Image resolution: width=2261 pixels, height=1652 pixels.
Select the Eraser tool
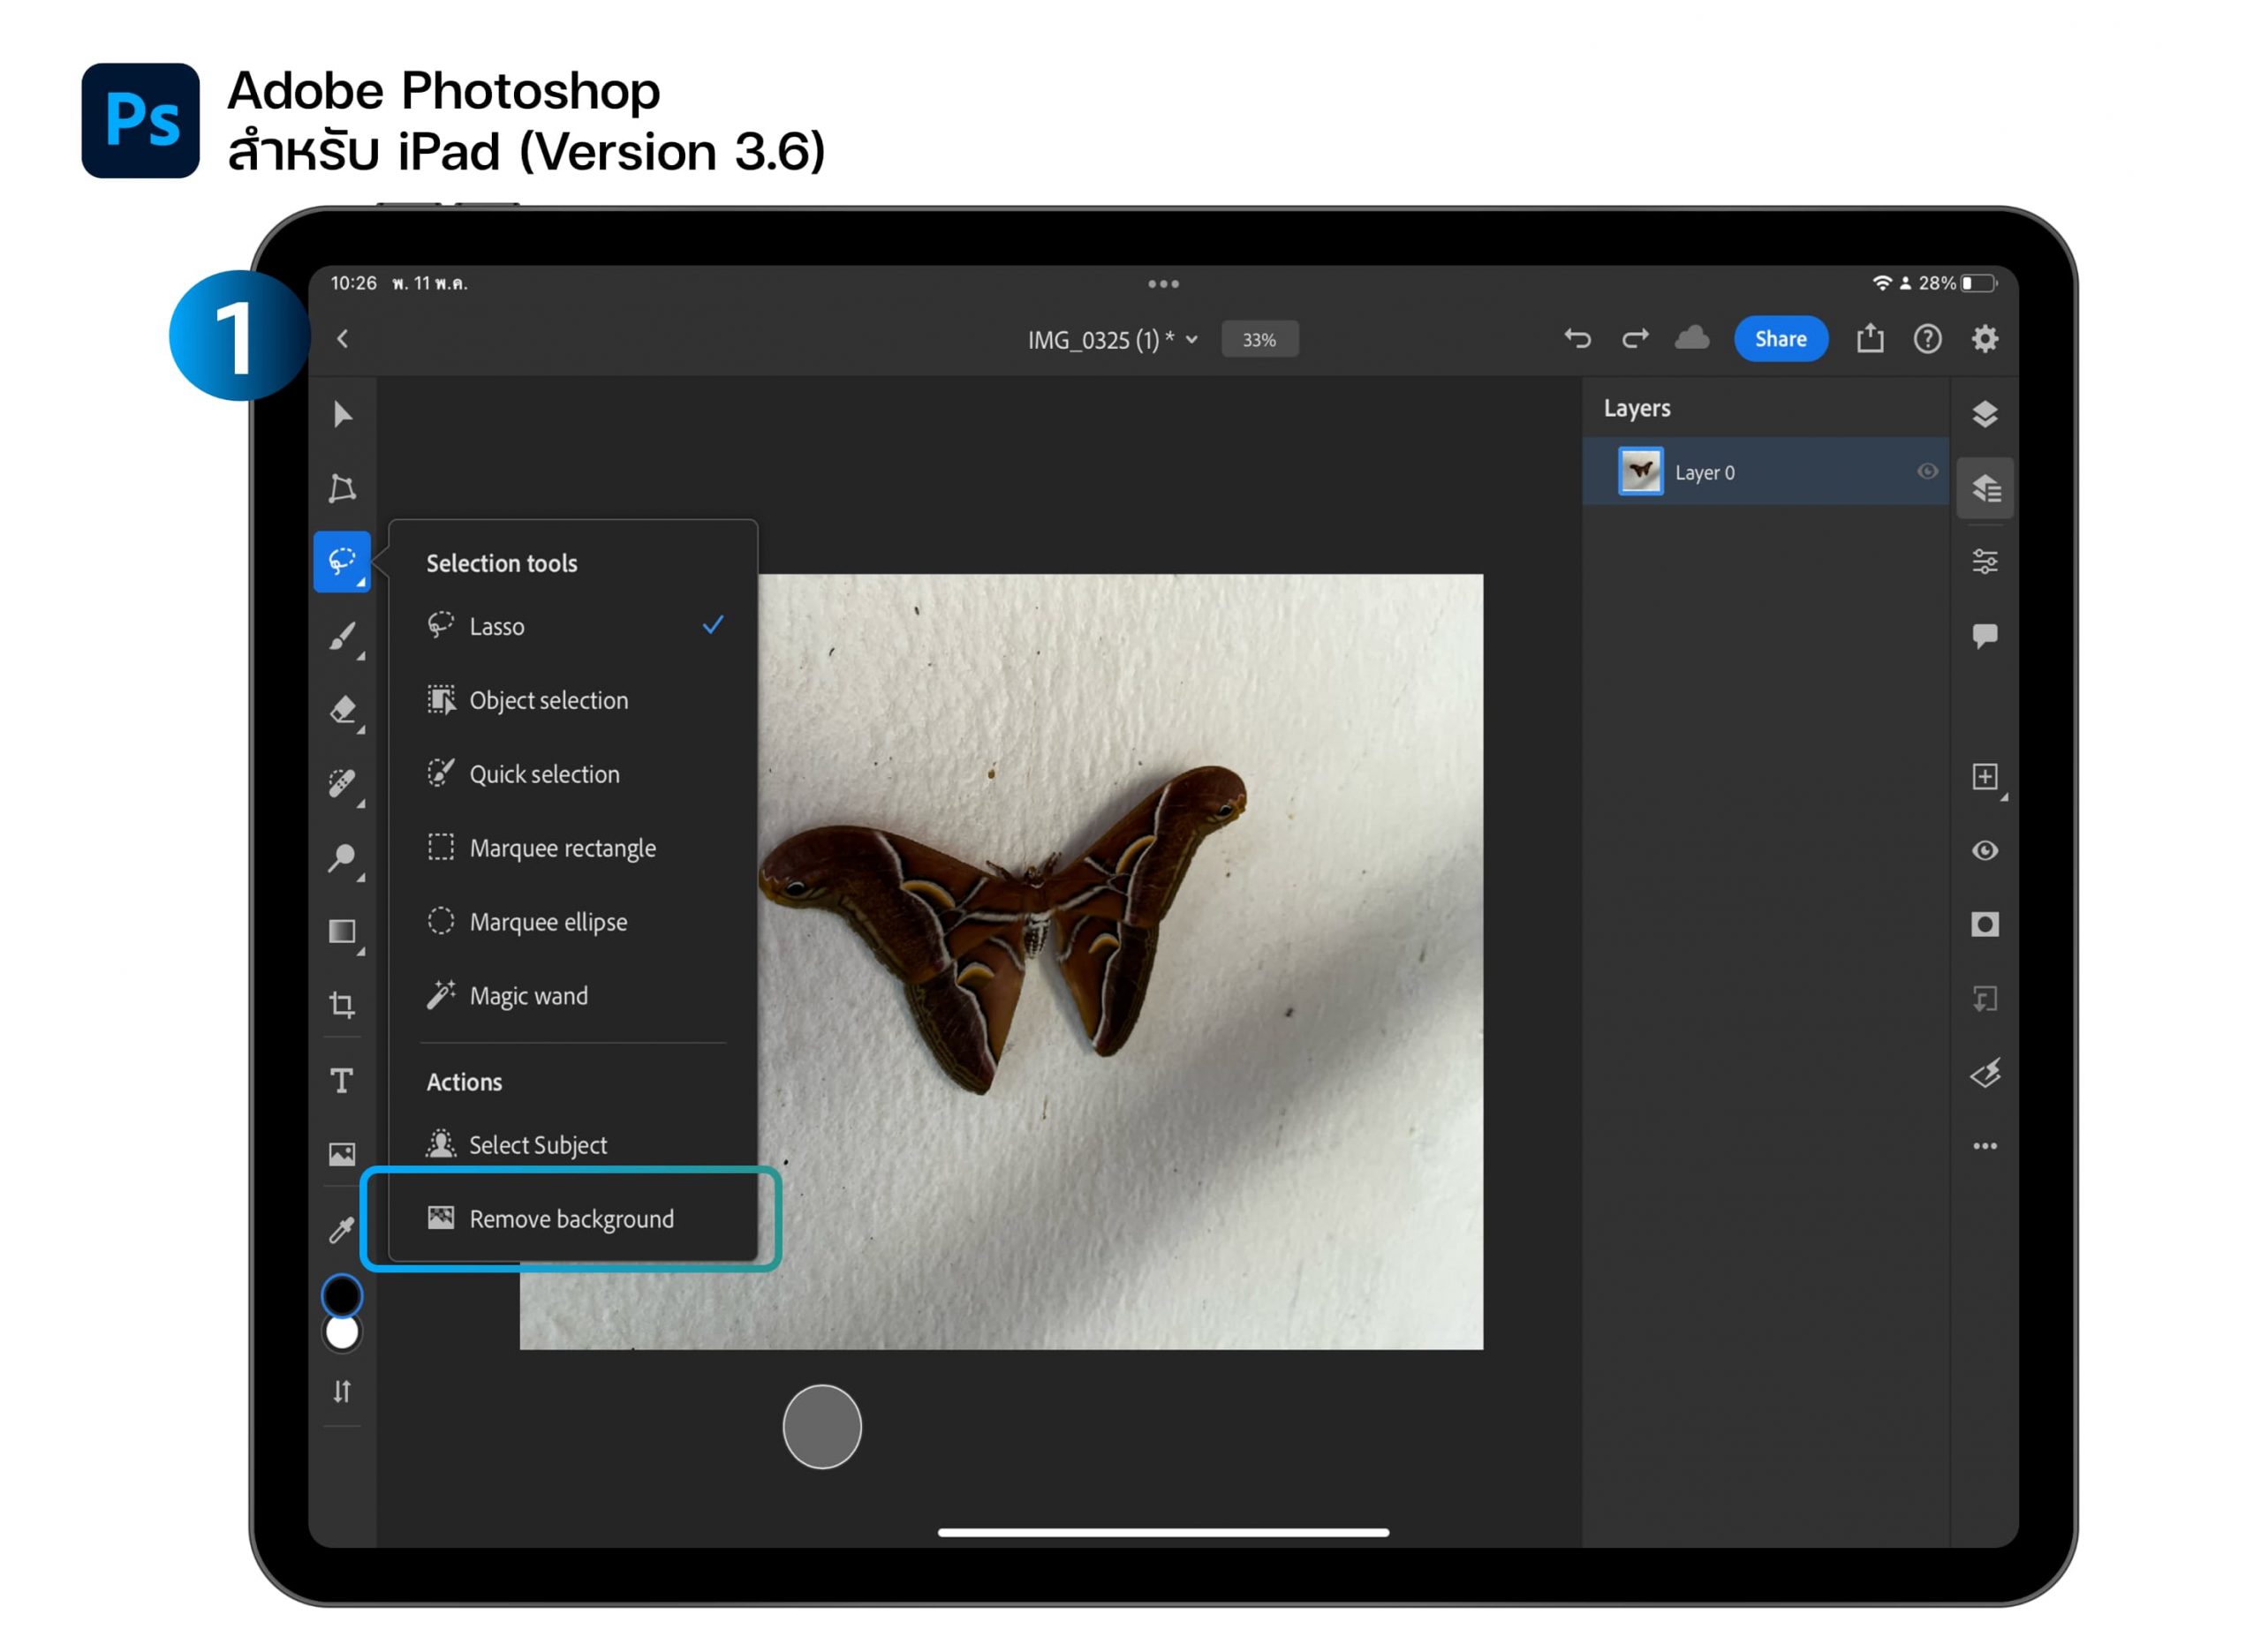pos(343,710)
